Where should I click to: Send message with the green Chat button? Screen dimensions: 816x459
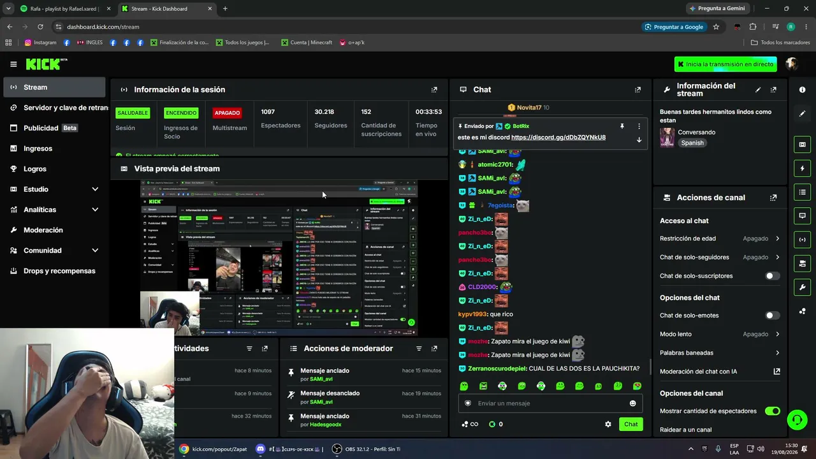coord(630,425)
